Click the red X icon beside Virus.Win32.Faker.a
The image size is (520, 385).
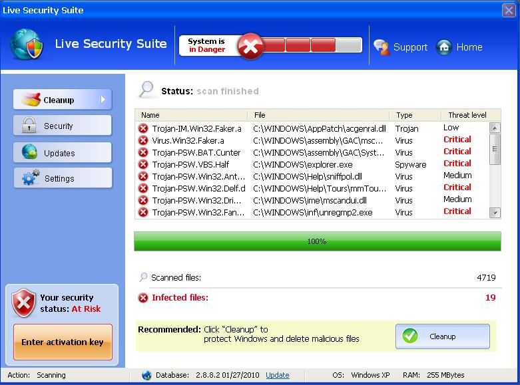(143, 140)
